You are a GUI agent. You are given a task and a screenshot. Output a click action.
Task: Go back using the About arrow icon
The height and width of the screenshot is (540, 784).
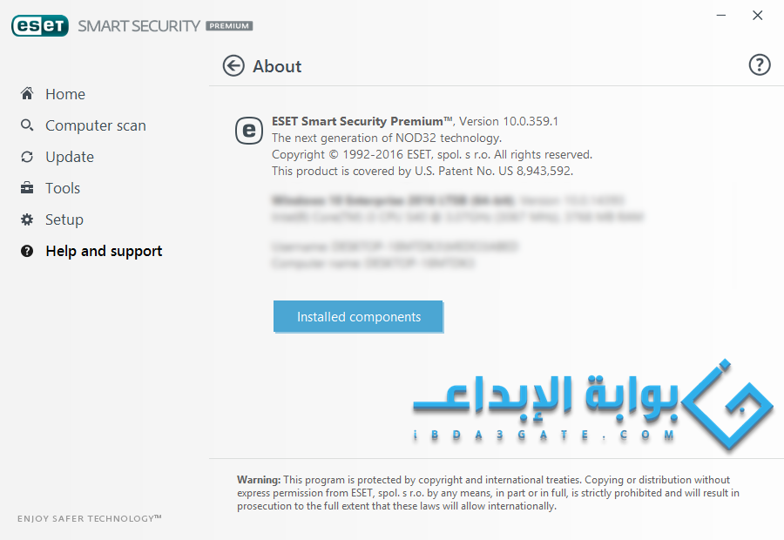click(x=233, y=65)
